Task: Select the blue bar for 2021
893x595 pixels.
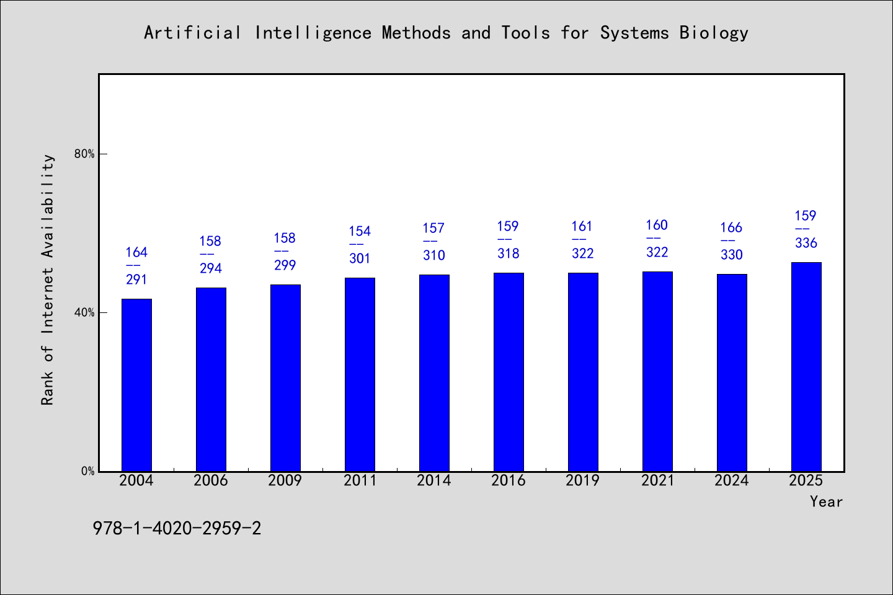Action: pos(657,371)
